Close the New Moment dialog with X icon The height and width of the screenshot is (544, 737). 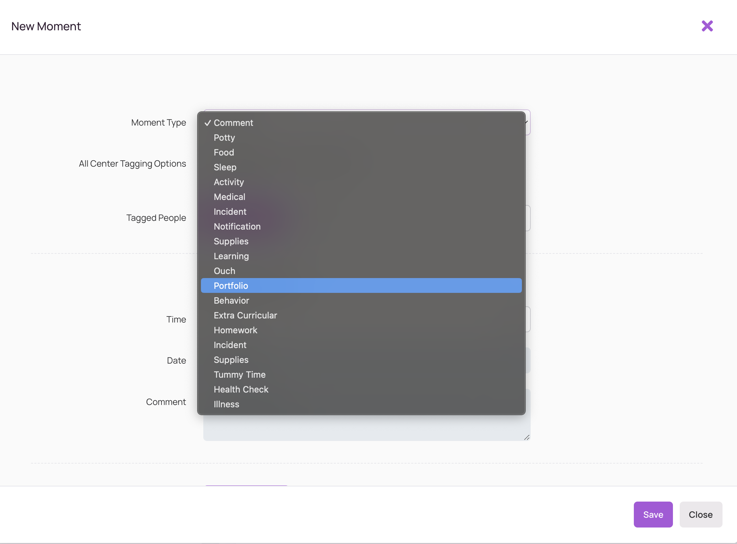tap(707, 26)
